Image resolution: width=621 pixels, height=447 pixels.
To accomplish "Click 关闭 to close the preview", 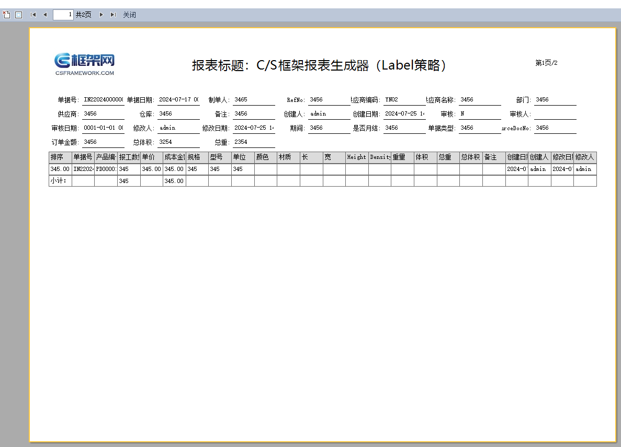I will point(130,15).
